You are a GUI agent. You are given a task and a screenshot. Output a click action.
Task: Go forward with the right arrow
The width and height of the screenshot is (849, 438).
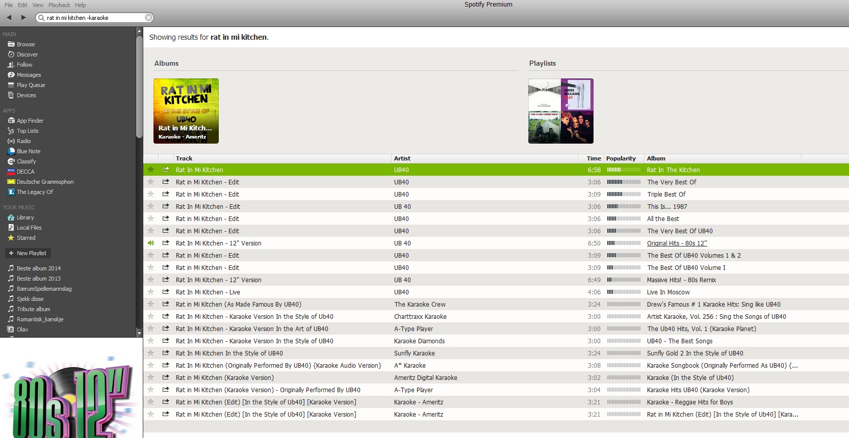coord(23,17)
